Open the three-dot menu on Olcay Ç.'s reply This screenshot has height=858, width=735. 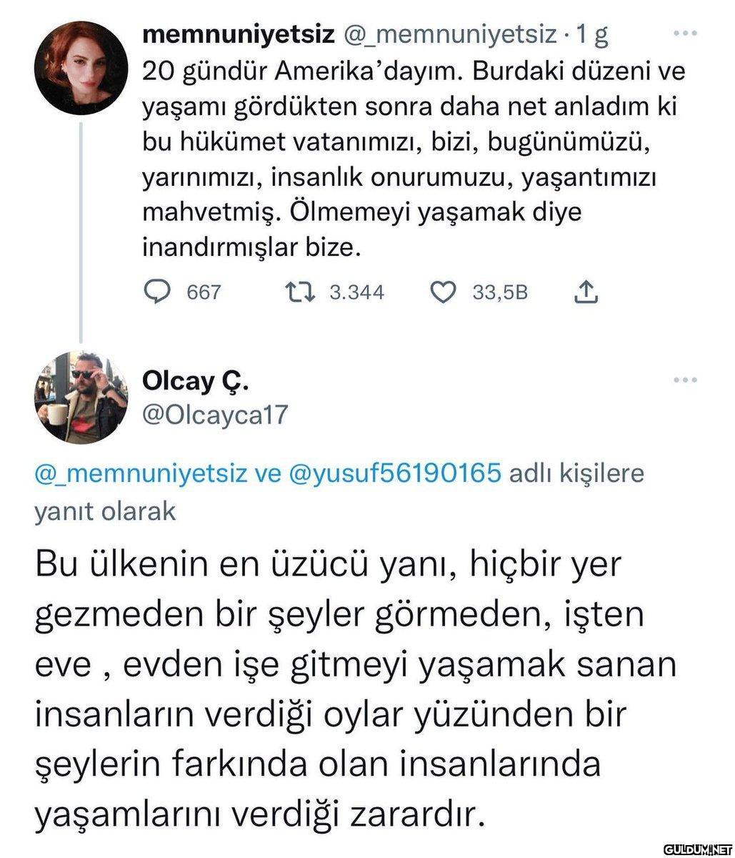point(685,380)
